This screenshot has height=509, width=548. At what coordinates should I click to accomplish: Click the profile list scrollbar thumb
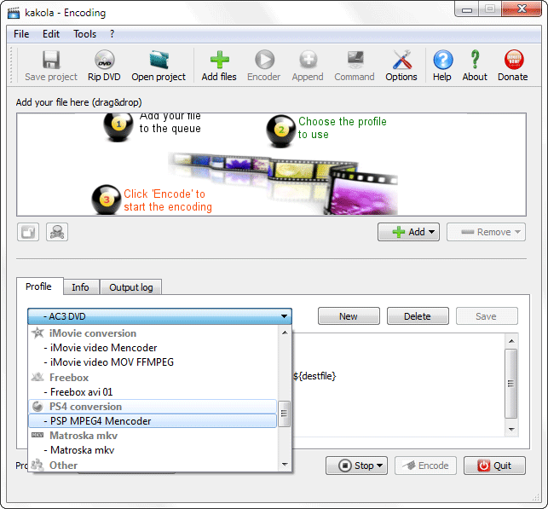[x=285, y=414]
